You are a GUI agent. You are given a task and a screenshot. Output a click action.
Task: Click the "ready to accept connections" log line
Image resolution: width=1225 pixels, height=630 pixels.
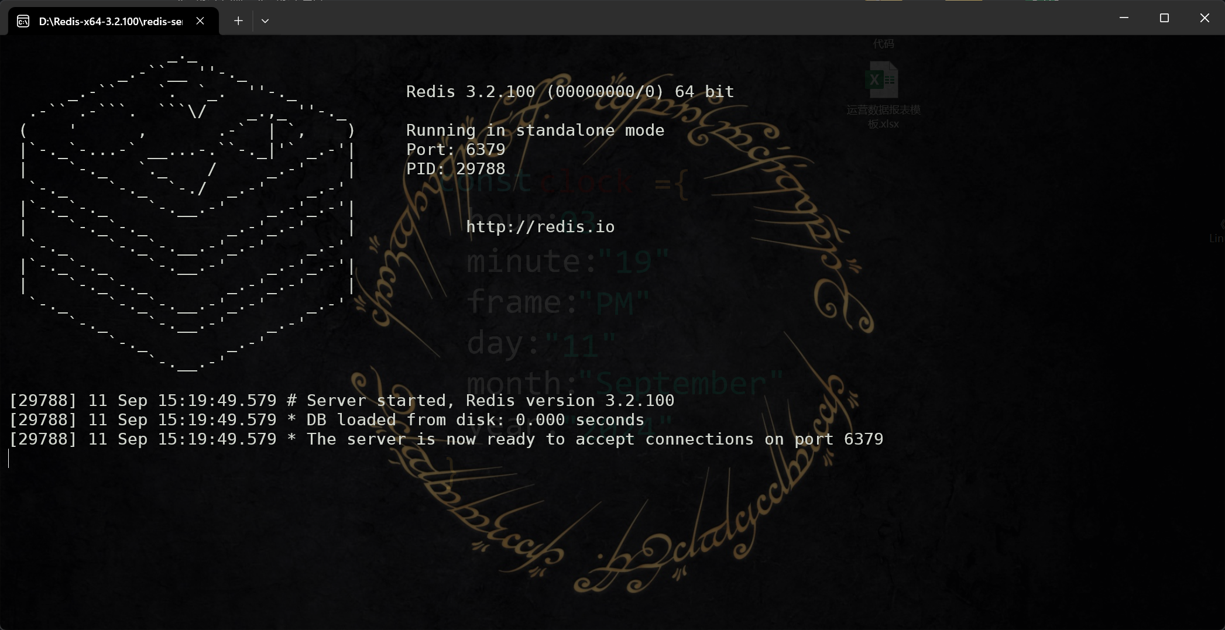pyautogui.click(x=446, y=439)
